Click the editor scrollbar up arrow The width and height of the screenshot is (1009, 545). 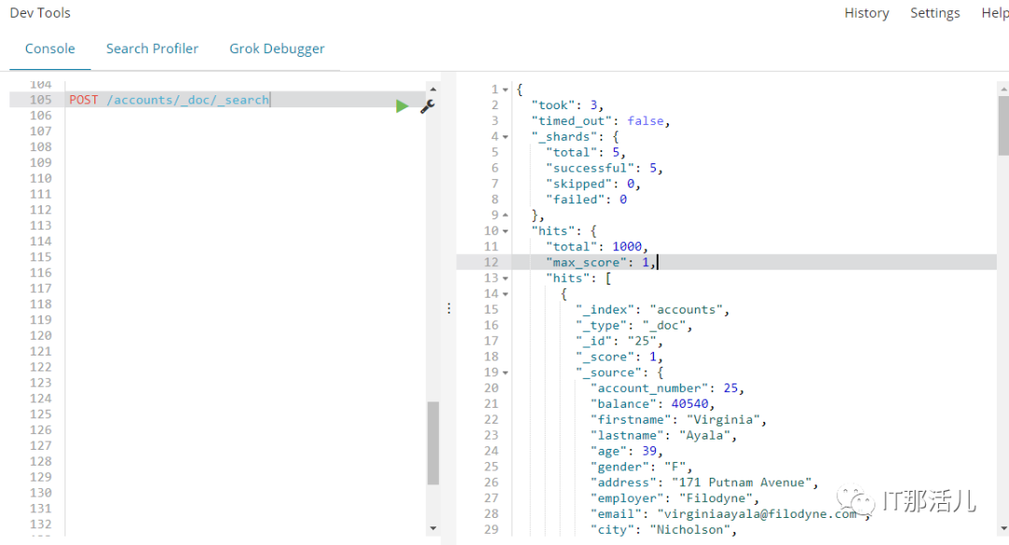[x=433, y=90]
